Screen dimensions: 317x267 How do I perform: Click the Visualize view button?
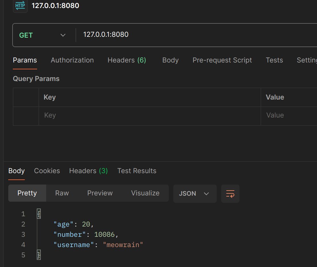coord(145,193)
